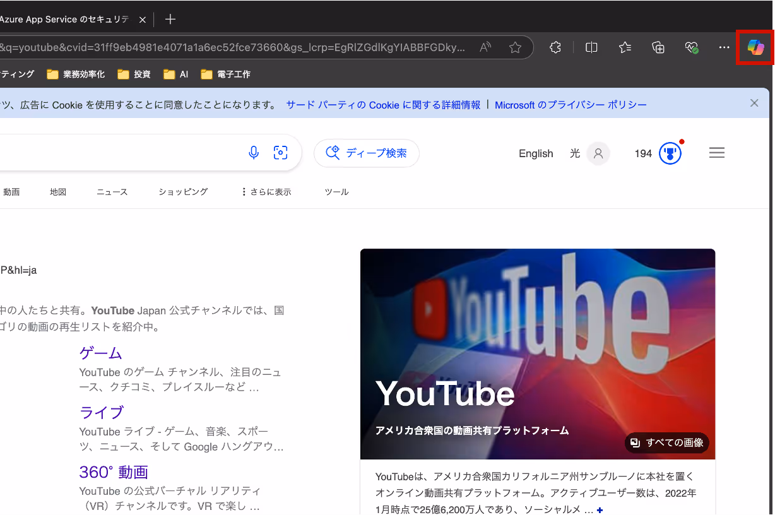Switch to the 動画 search tab
775x515 pixels.
(11, 192)
